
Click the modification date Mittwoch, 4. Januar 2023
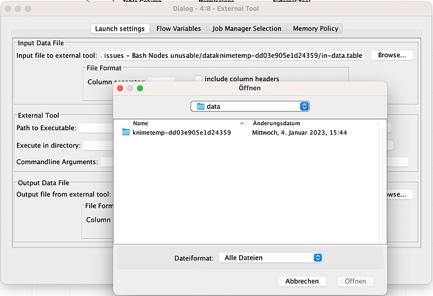[x=299, y=133]
